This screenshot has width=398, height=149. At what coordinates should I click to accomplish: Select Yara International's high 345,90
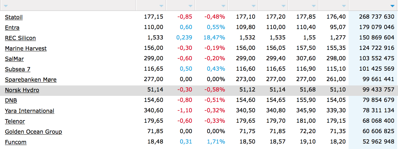[x=306, y=110]
